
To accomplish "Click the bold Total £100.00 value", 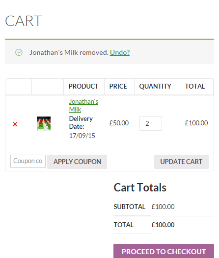I will (x=163, y=225).
